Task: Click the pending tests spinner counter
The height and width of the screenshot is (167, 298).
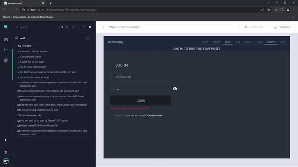Action: pyautogui.click(x=74, y=27)
